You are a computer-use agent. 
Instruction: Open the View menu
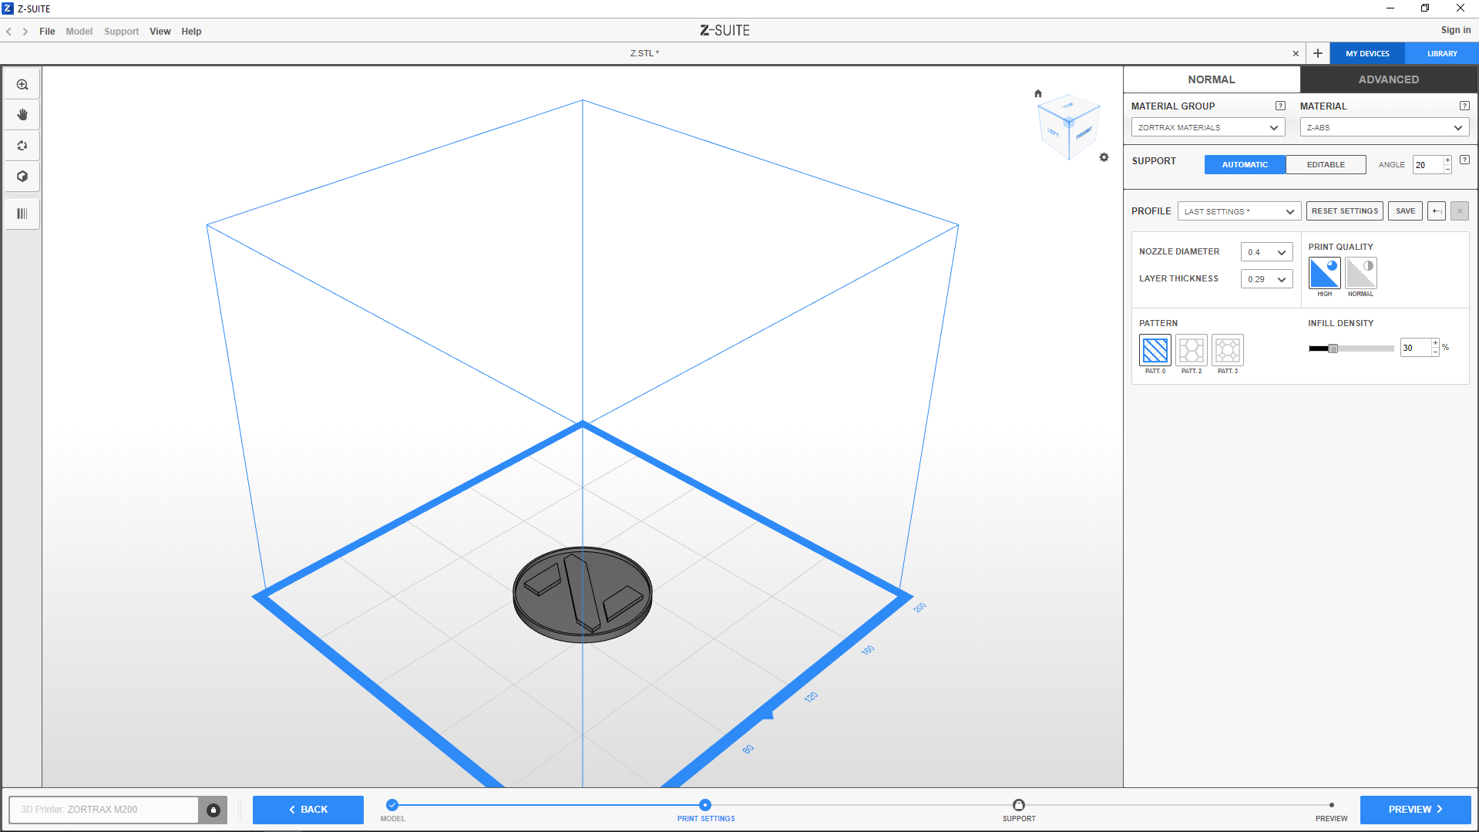pos(160,32)
